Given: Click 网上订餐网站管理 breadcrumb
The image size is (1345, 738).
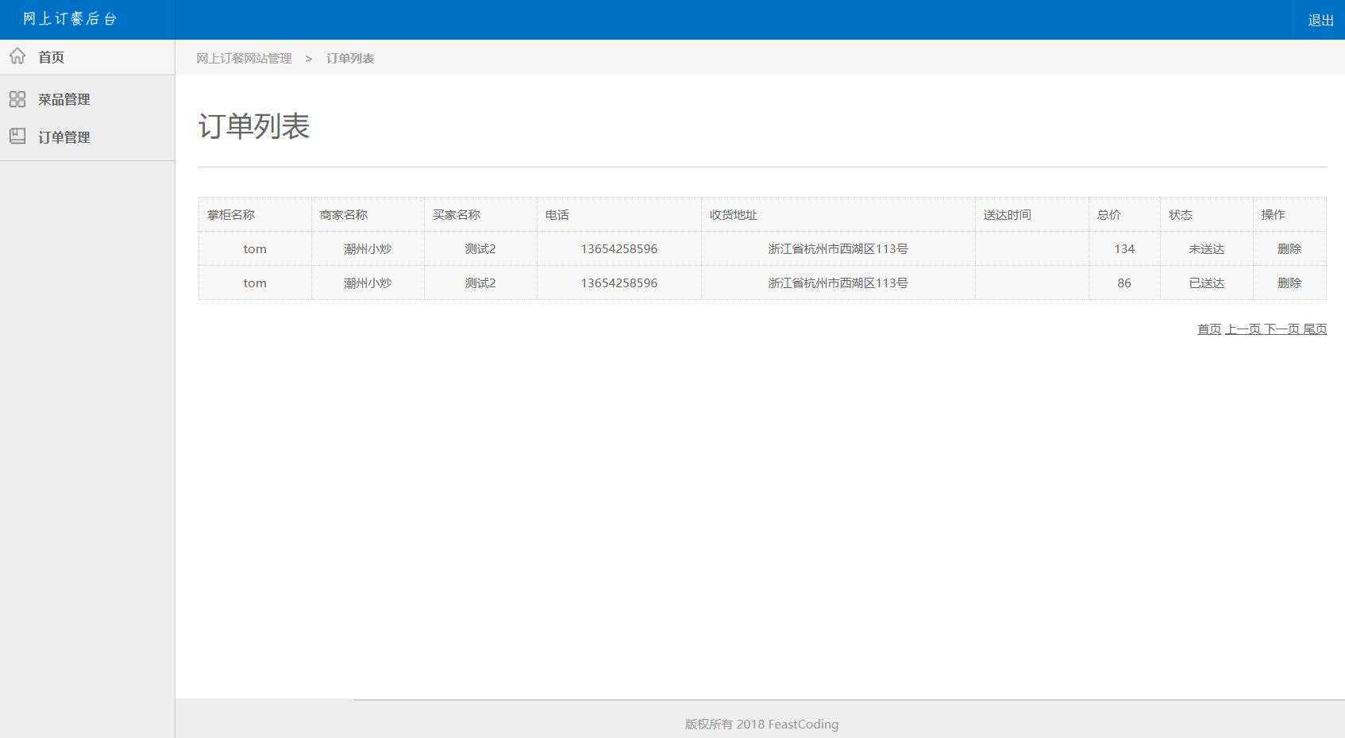Looking at the screenshot, I should 244,58.
